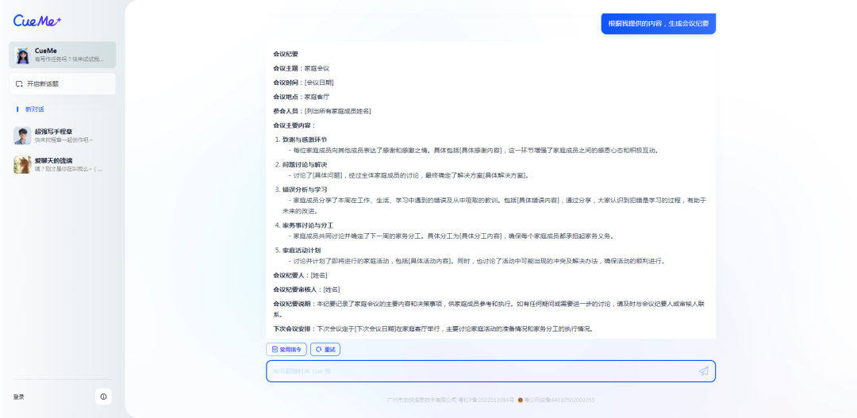Screen dimensions: 857x418
Task: Click the 广州市动悦信息技术有限公司 footer text
Action: click(421, 400)
